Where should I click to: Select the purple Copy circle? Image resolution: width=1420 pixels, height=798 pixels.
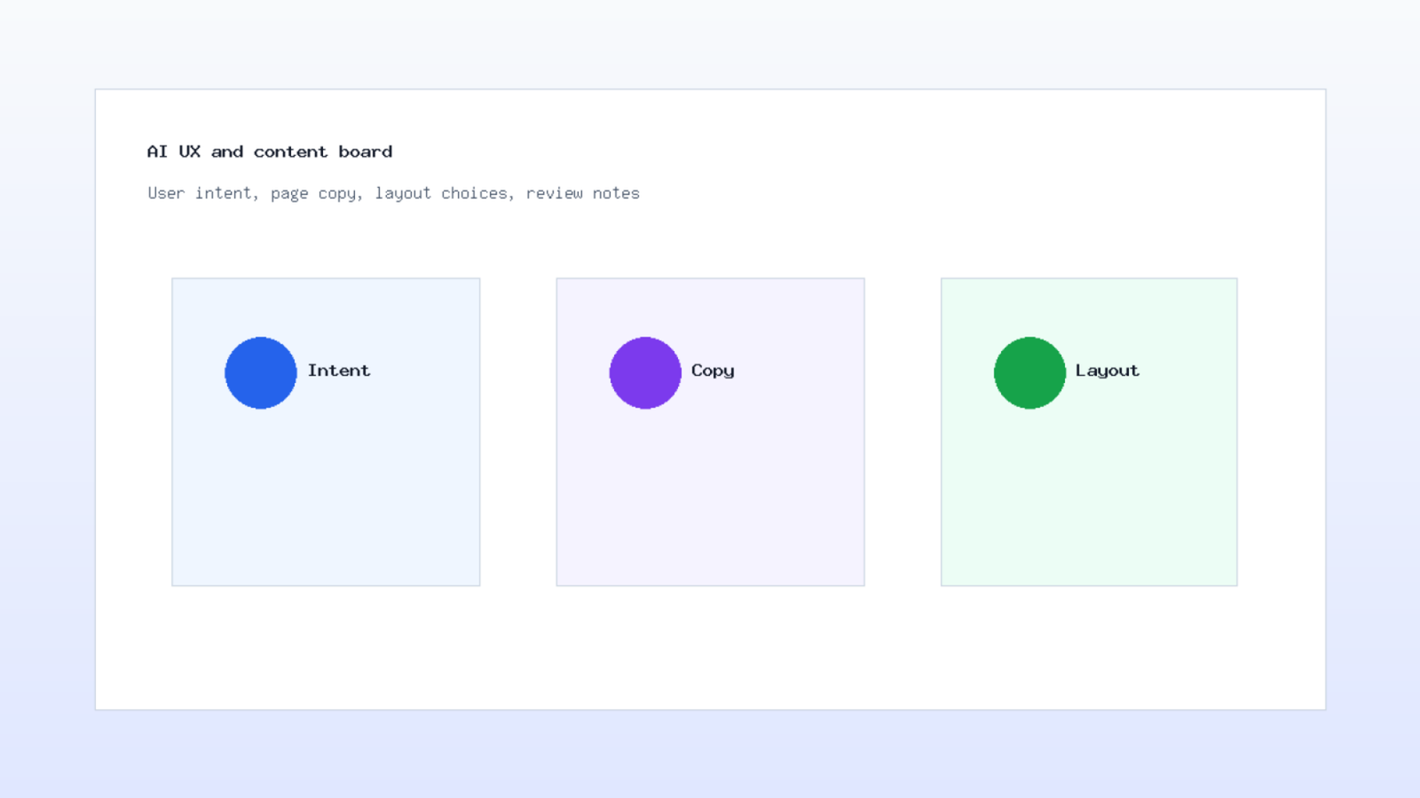point(645,372)
